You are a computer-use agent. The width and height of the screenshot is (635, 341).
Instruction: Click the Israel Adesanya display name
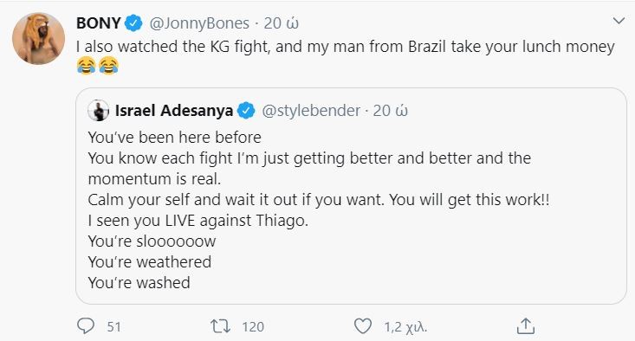(174, 111)
